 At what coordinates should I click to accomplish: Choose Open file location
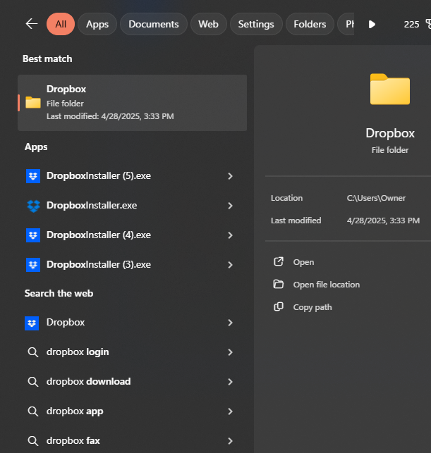tap(326, 285)
